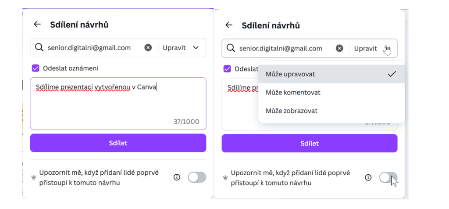Click search magnifier icon in right panel
This screenshot has height=209, width=449.
pyautogui.click(x=231, y=48)
